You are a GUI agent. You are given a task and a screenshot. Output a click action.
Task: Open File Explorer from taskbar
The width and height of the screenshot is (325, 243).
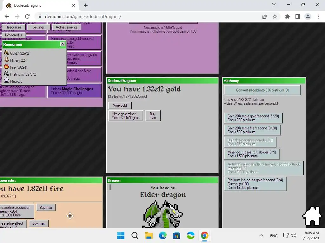pos(149,235)
